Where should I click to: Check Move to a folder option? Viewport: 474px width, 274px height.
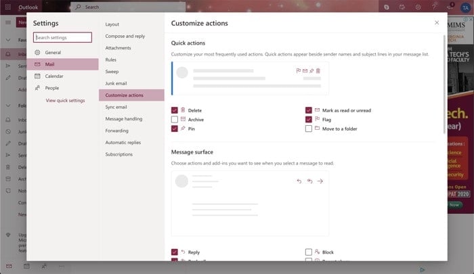pos(308,129)
